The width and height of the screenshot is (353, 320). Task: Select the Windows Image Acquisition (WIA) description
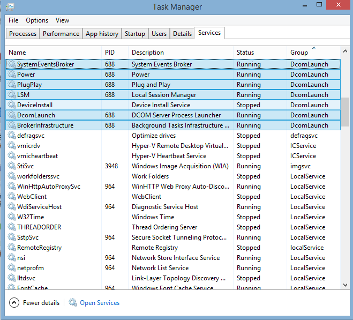(x=180, y=166)
